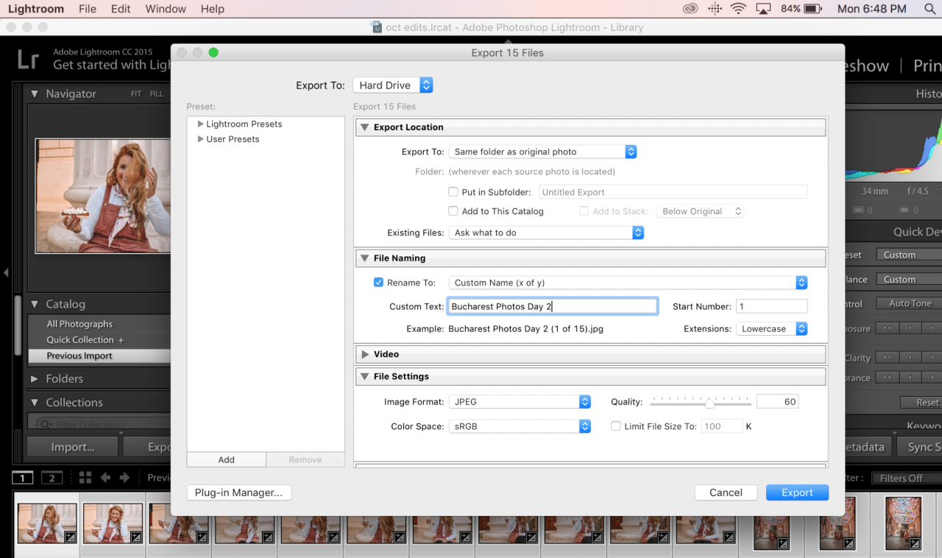942x558 pixels.
Task: Click the Start Number input field
Action: tap(771, 306)
